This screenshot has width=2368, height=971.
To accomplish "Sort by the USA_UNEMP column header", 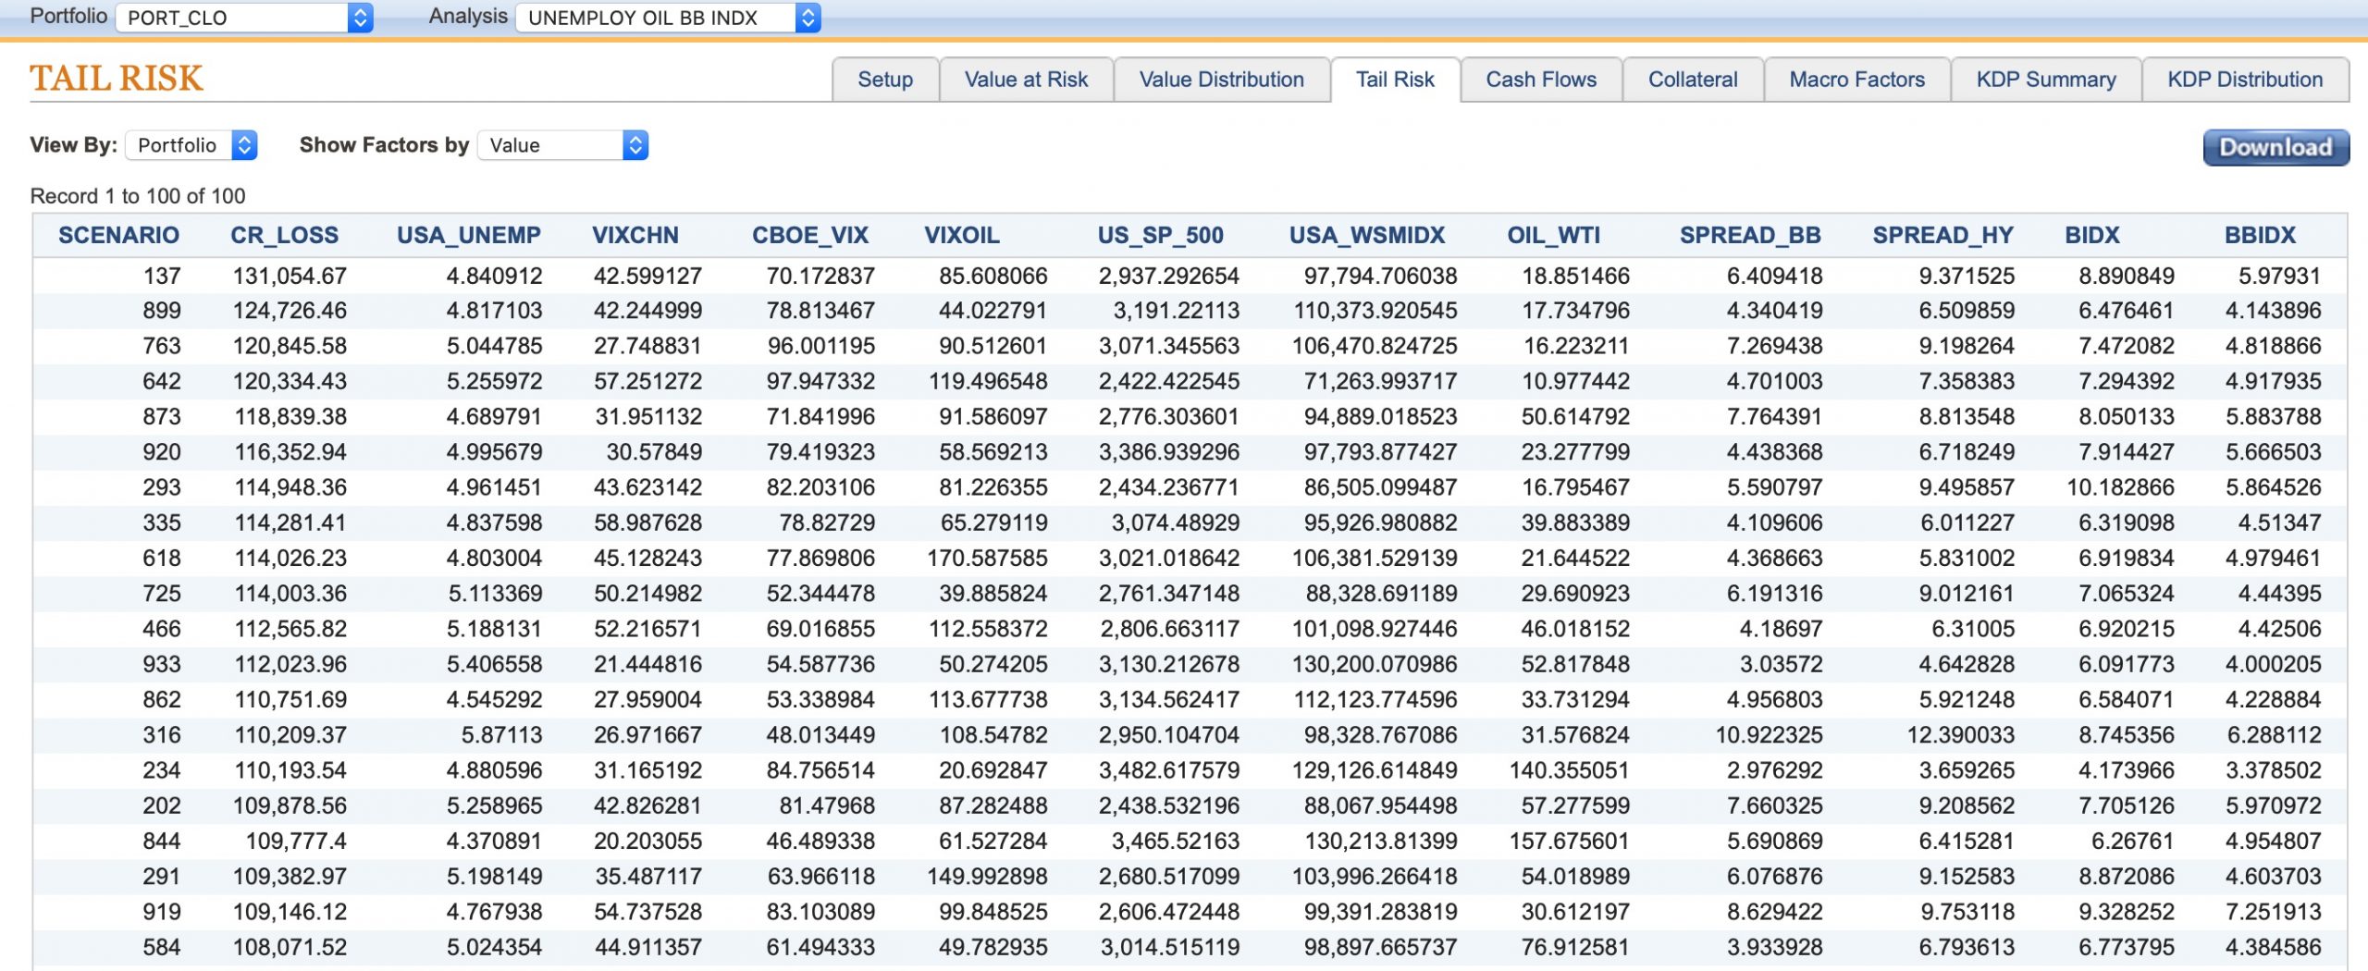I will coord(469,235).
